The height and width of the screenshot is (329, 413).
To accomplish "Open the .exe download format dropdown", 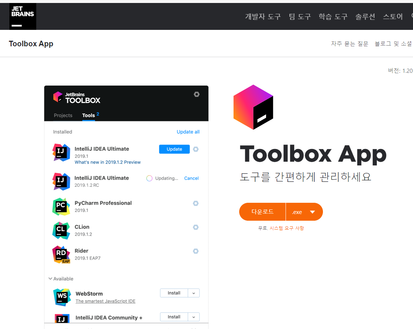I will 304,212.
